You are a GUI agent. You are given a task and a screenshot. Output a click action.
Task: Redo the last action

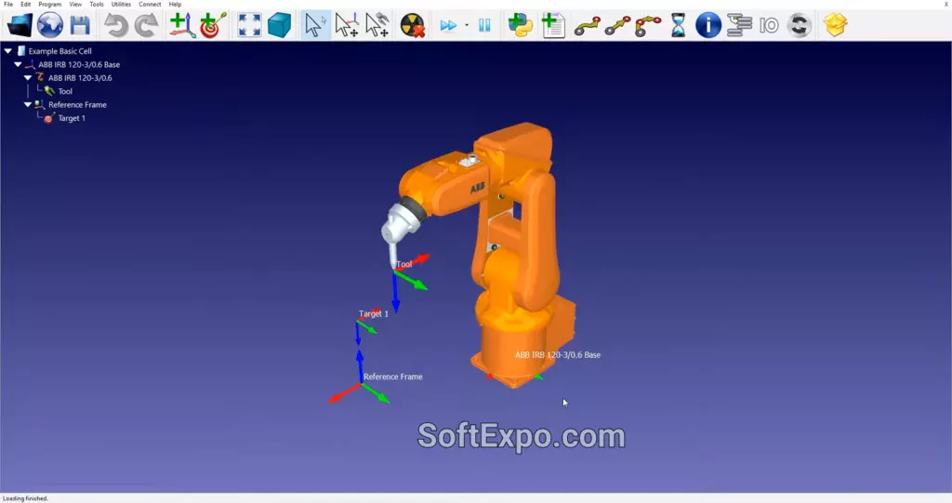click(146, 25)
